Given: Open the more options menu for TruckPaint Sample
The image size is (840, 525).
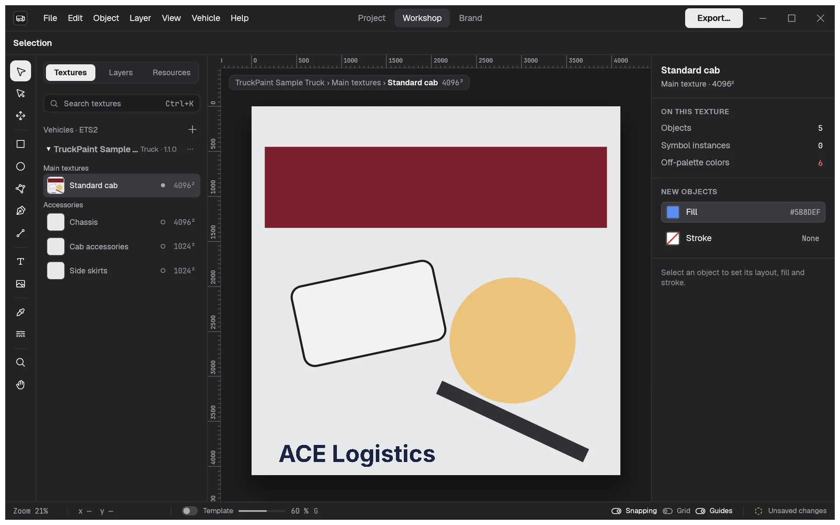Looking at the screenshot, I should [190, 149].
